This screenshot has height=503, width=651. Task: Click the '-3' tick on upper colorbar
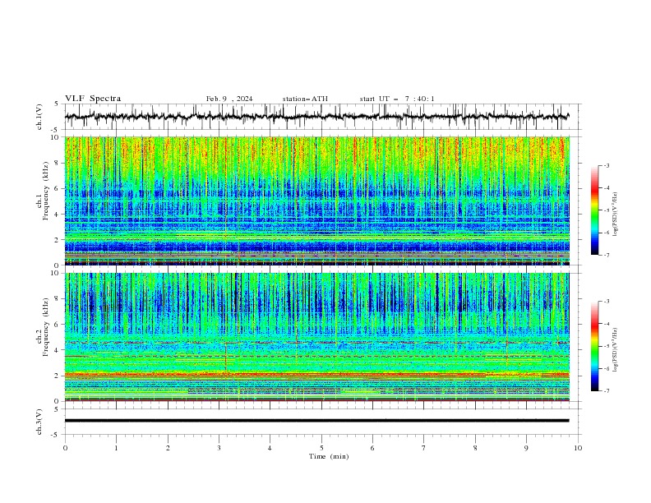click(x=607, y=165)
